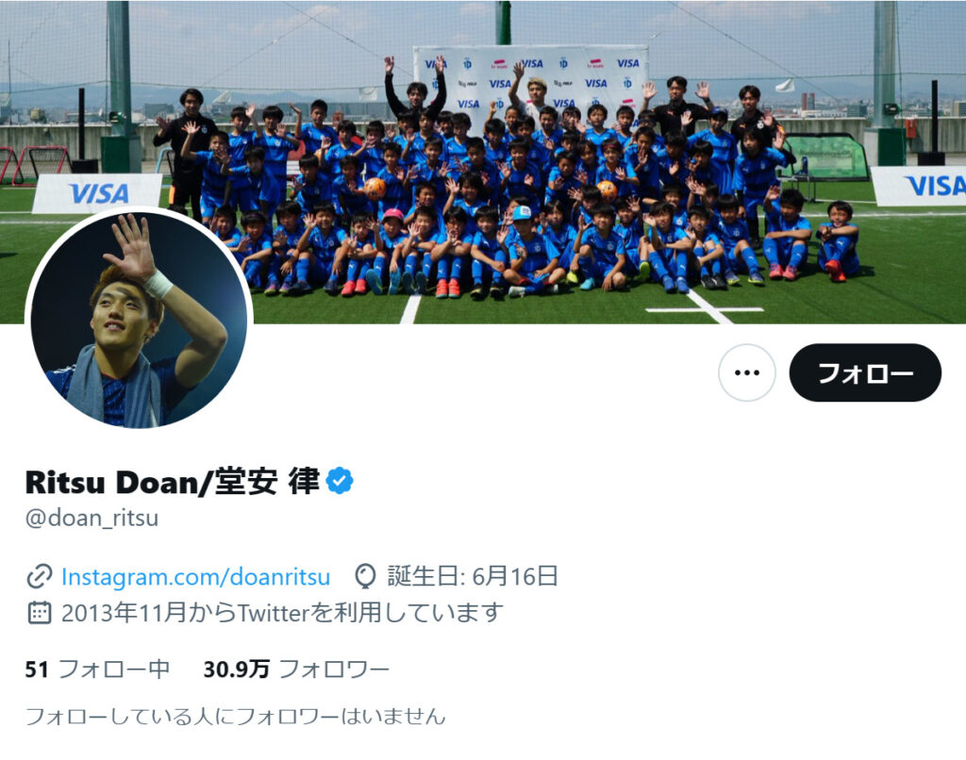Click the calendar joined-date icon
This screenshot has width=966, height=760.
click(x=39, y=613)
